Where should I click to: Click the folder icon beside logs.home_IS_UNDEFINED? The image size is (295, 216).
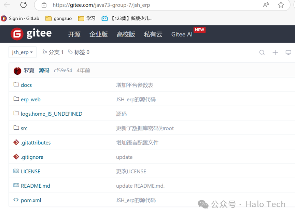pos(16,113)
